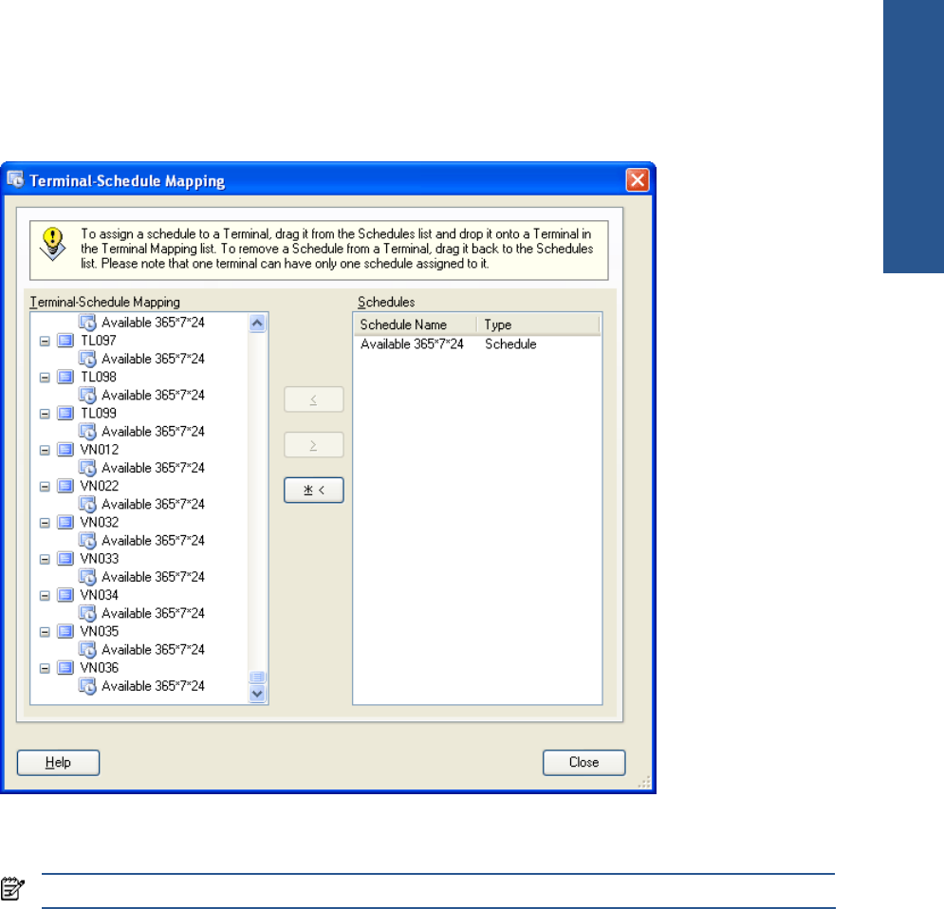Open Help for schedule mapping
Viewport: 944px width, 909px height.
click(x=59, y=763)
